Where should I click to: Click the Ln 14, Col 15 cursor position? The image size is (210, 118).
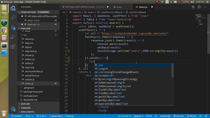click(124, 116)
